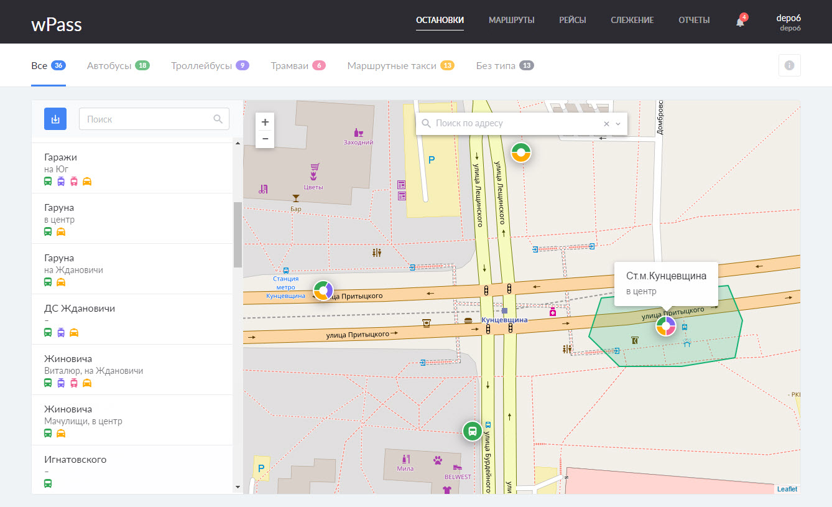The height and width of the screenshot is (507, 832).
Task: Open the notifications bell
Action: (740, 22)
